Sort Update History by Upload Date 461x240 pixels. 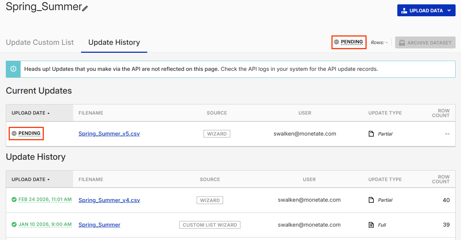coord(30,179)
